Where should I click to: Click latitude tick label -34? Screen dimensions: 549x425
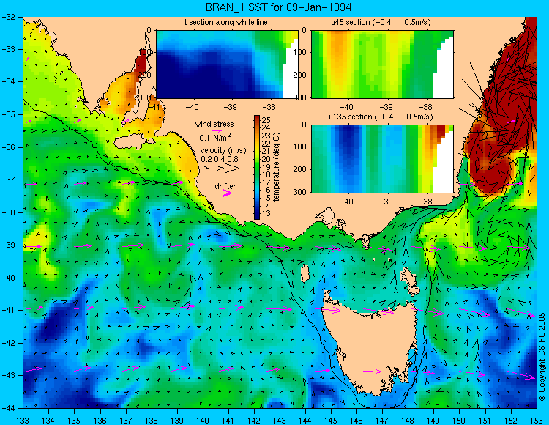(8, 81)
